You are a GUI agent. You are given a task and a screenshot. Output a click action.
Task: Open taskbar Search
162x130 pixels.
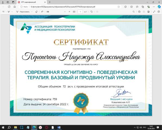pos(9,127)
